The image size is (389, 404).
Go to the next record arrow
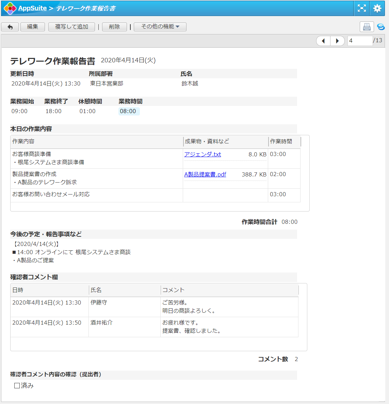[x=337, y=41]
